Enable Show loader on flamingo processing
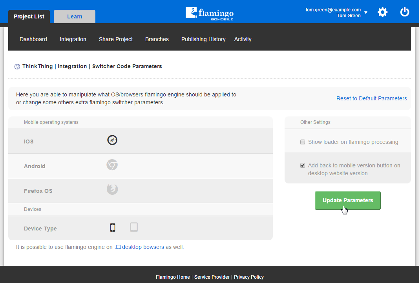The height and width of the screenshot is (283, 420). click(x=303, y=142)
